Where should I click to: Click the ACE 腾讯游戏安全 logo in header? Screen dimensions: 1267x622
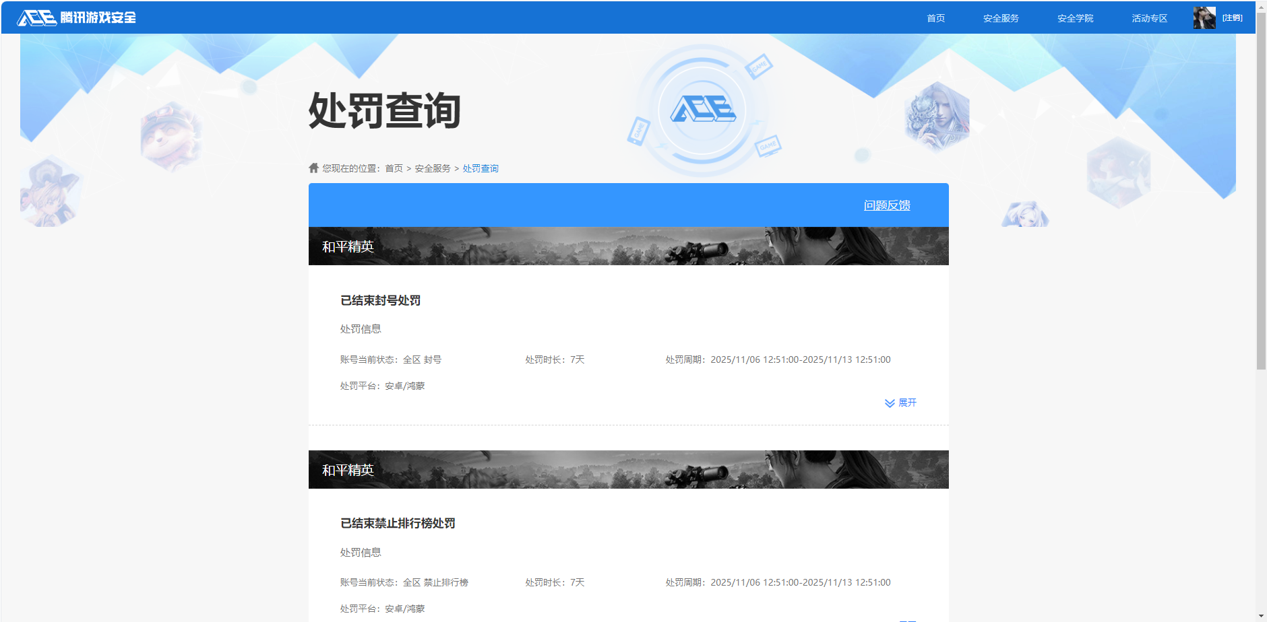(76, 18)
